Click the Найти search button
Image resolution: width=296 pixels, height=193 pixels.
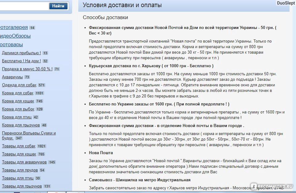coord(58,6)
